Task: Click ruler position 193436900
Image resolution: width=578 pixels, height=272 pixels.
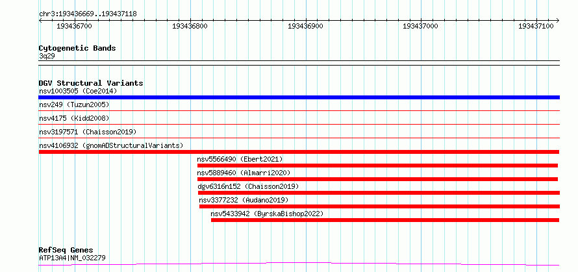Action: [x=305, y=26]
